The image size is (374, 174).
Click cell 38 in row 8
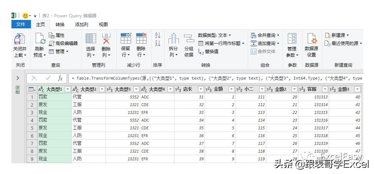click(x=189, y=151)
